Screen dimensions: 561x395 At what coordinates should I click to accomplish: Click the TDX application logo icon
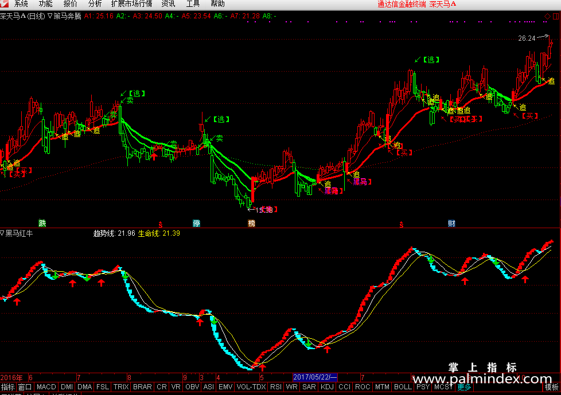4,3
